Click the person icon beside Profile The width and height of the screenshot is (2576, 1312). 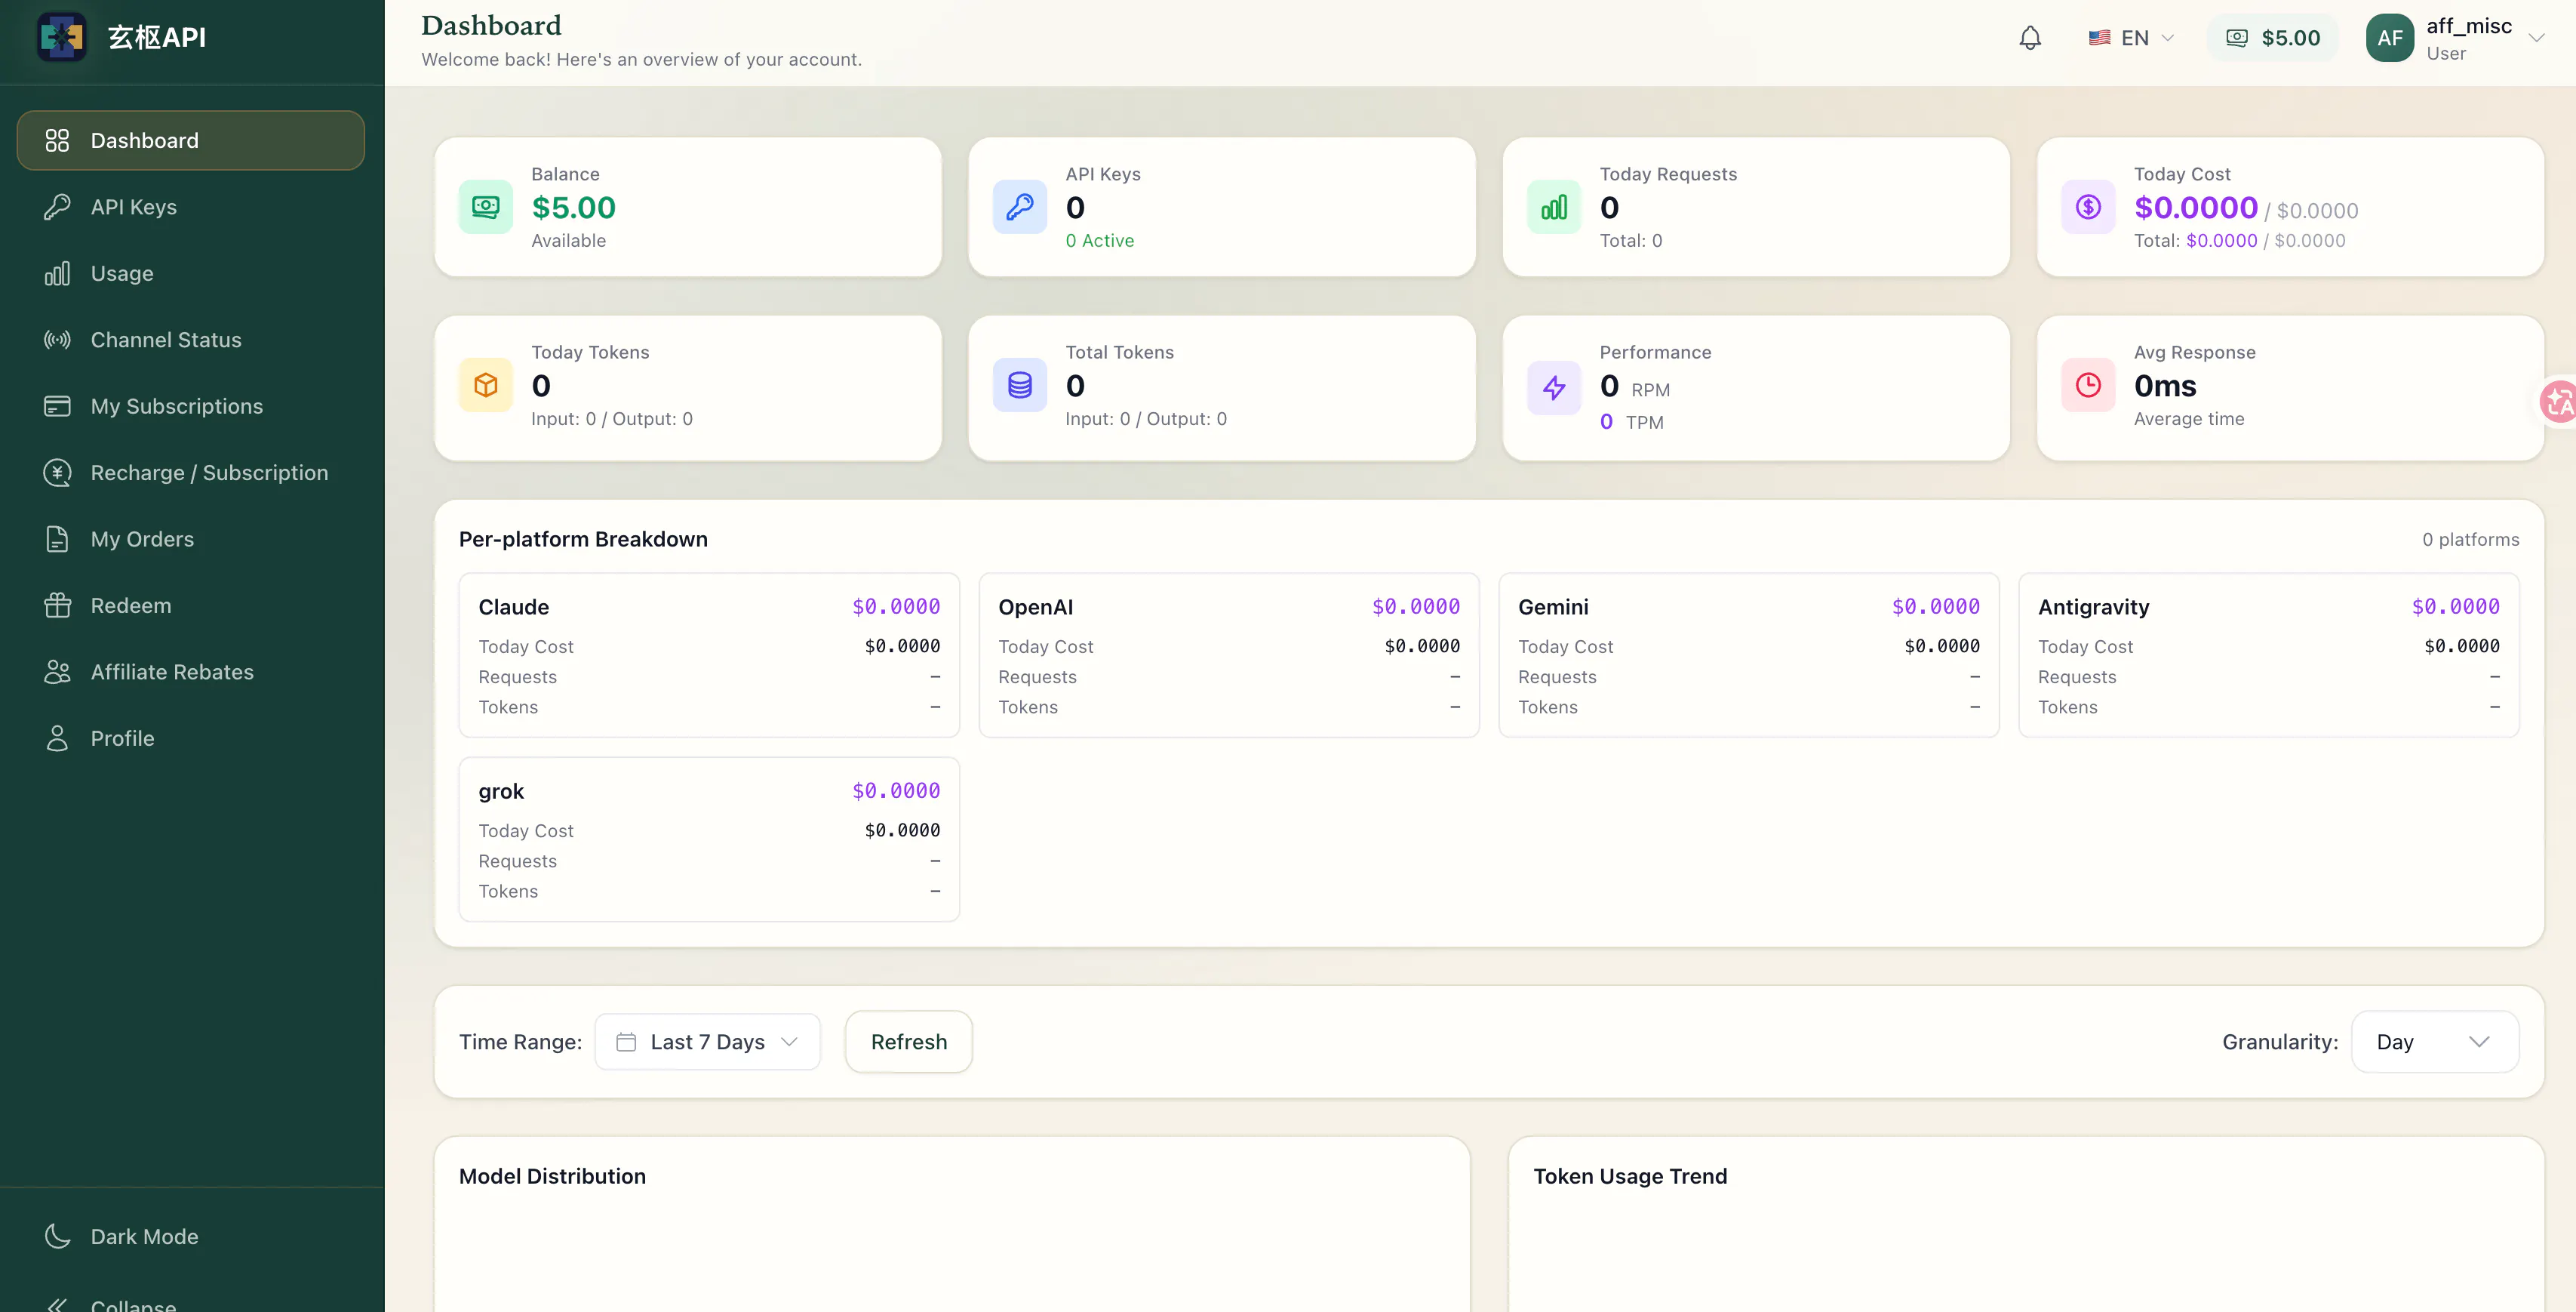pyautogui.click(x=57, y=738)
